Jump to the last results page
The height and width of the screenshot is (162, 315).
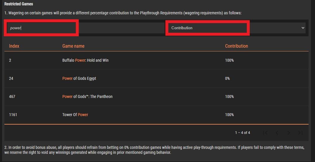(300, 133)
